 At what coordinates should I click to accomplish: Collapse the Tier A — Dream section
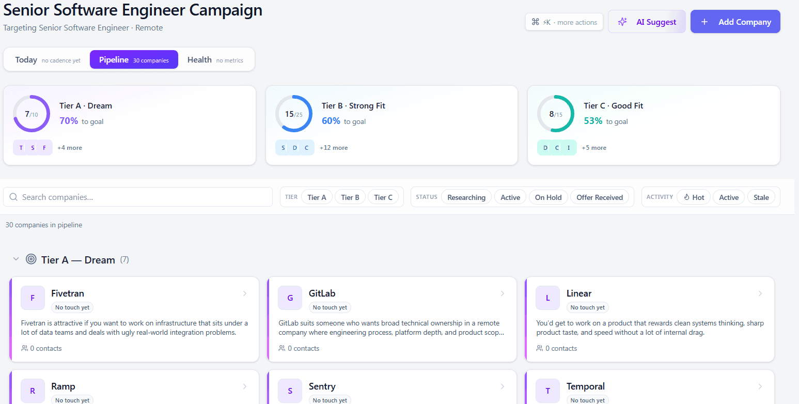[16, 259]
